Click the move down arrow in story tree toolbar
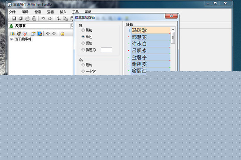Screen dimensions: 241x160 pos(54,33)
